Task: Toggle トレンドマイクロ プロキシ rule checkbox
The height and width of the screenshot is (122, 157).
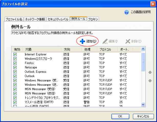Action: coord(15,98)
